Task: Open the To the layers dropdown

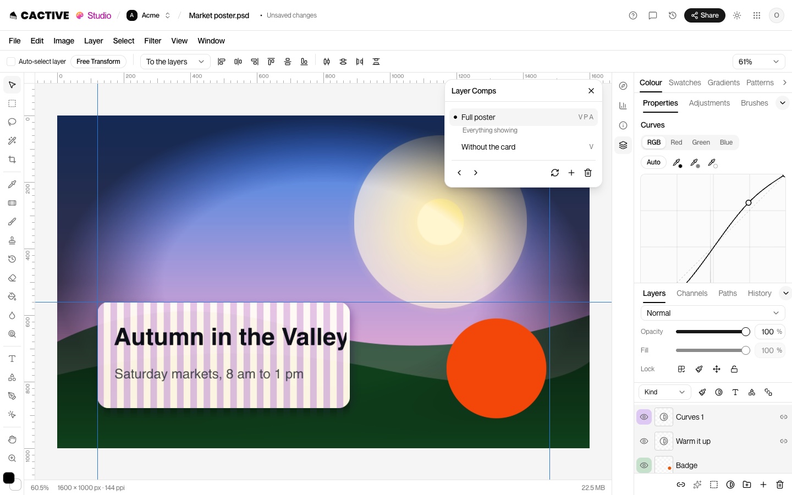Action: (x=175, y=62)
